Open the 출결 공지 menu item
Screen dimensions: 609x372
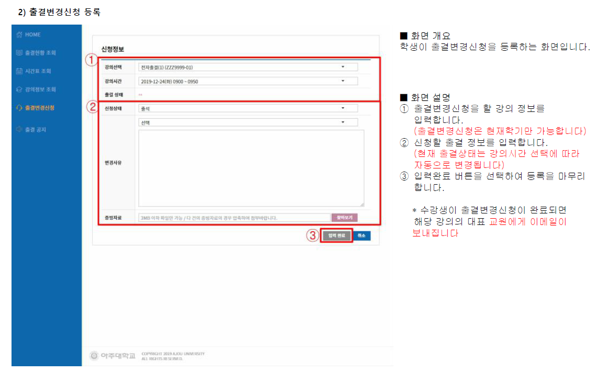coord(36,129)
